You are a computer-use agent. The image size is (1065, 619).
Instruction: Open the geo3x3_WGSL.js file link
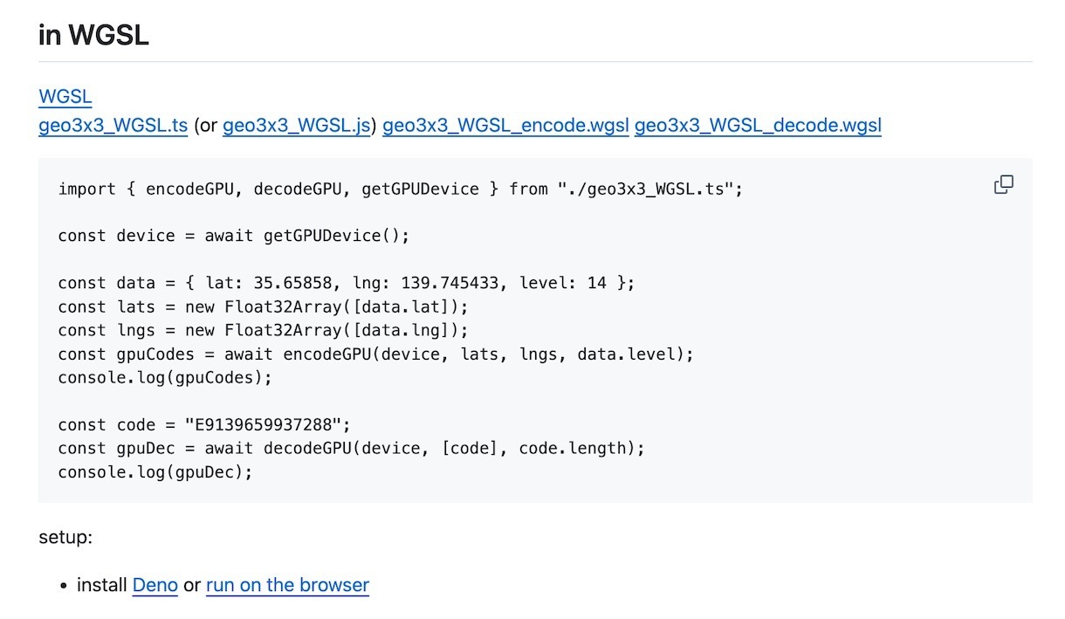(298, 126)
